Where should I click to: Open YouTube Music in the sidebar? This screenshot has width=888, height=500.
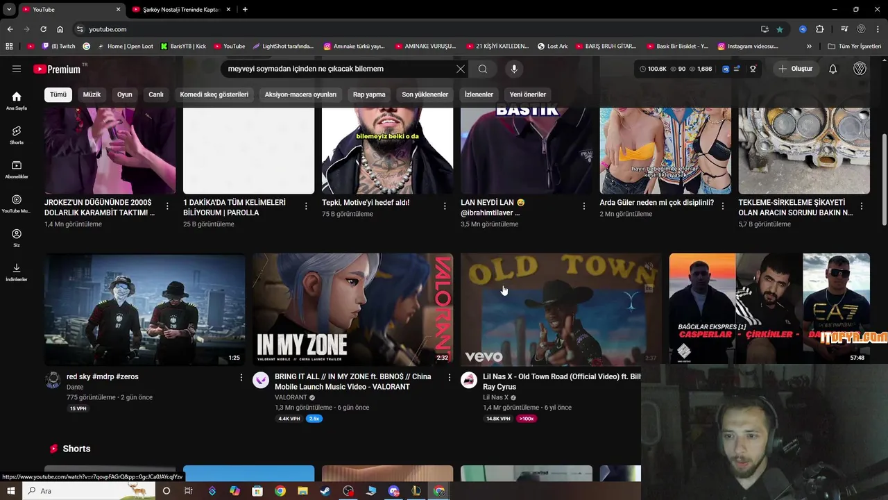coord(17,203)
